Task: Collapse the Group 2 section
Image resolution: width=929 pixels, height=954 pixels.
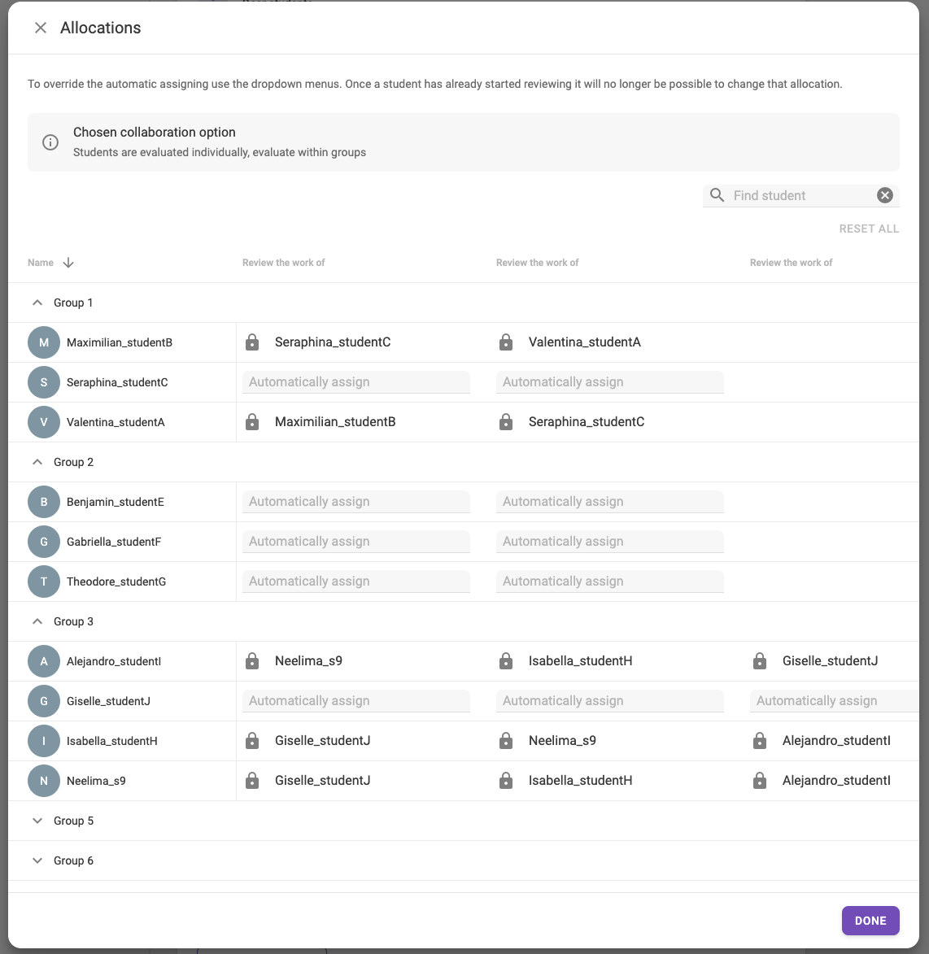Action: (x=37, y=462)
